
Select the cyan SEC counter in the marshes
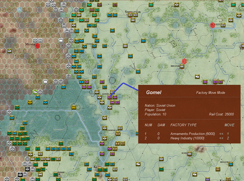[x=38, y=97]
